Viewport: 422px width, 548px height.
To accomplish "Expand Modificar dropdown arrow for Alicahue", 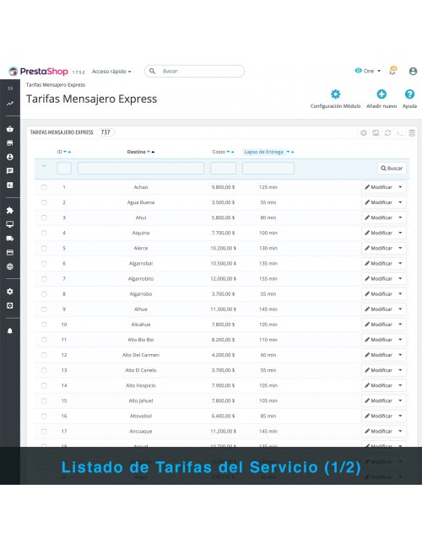I will (x=401, y=325).
